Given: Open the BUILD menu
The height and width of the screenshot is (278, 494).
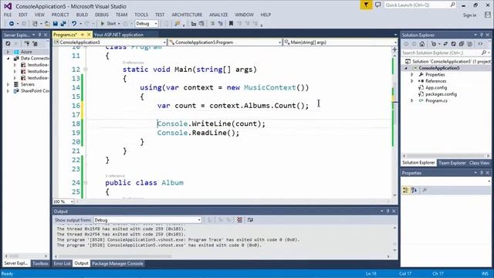Looking at the screenshot, I should point(82,15).
